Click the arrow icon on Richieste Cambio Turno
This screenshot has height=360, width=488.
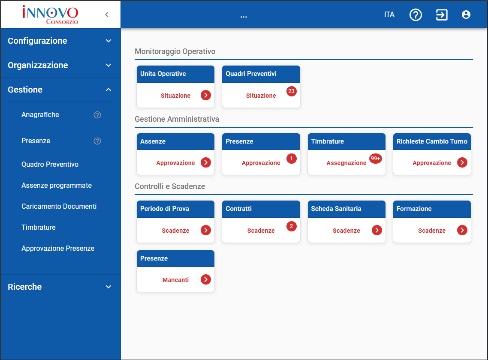click(x=462, y=162)
